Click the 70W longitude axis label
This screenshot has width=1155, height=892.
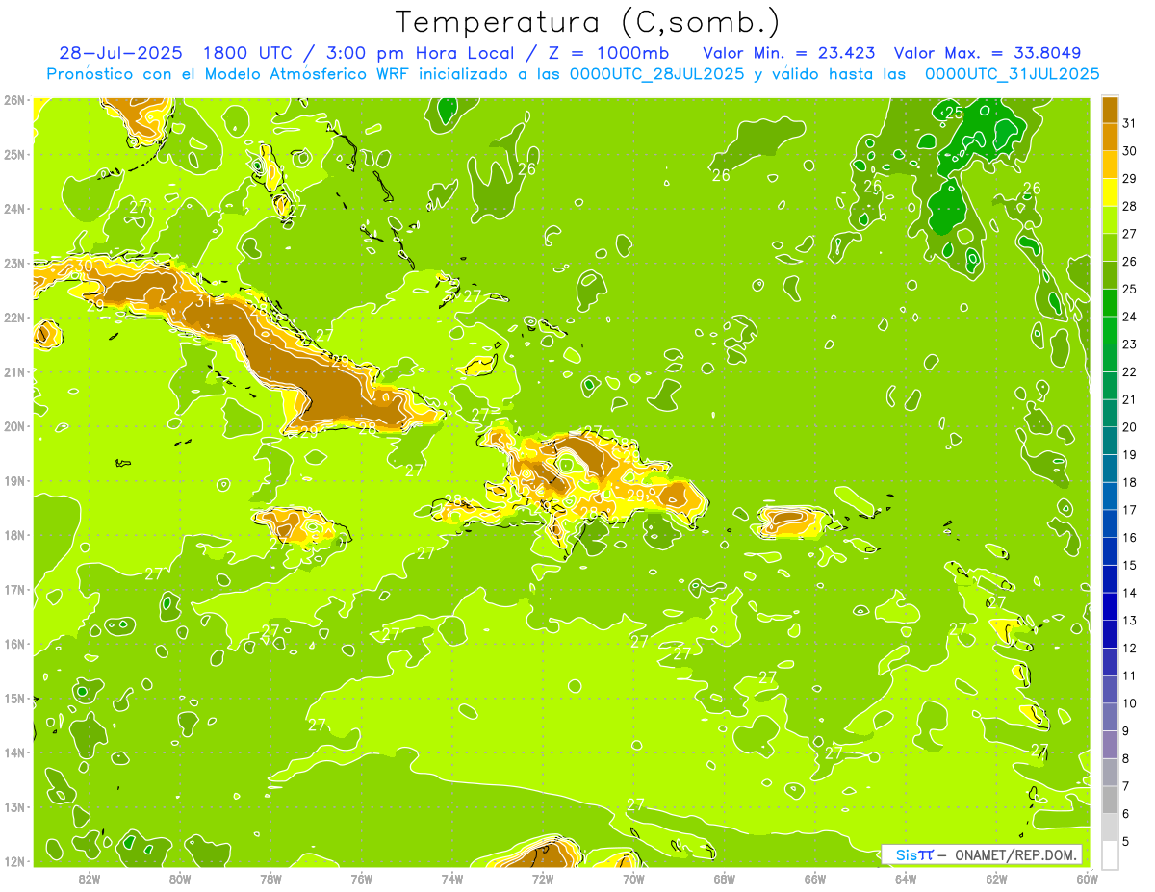pos(633,879)
